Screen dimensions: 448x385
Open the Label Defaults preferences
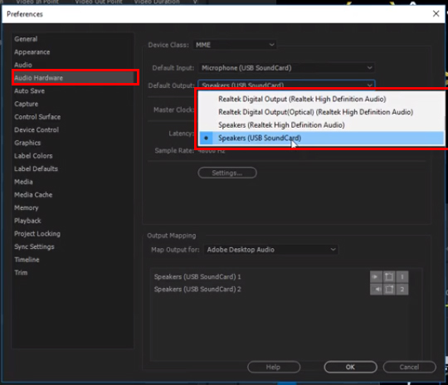[x=36, y=168]
